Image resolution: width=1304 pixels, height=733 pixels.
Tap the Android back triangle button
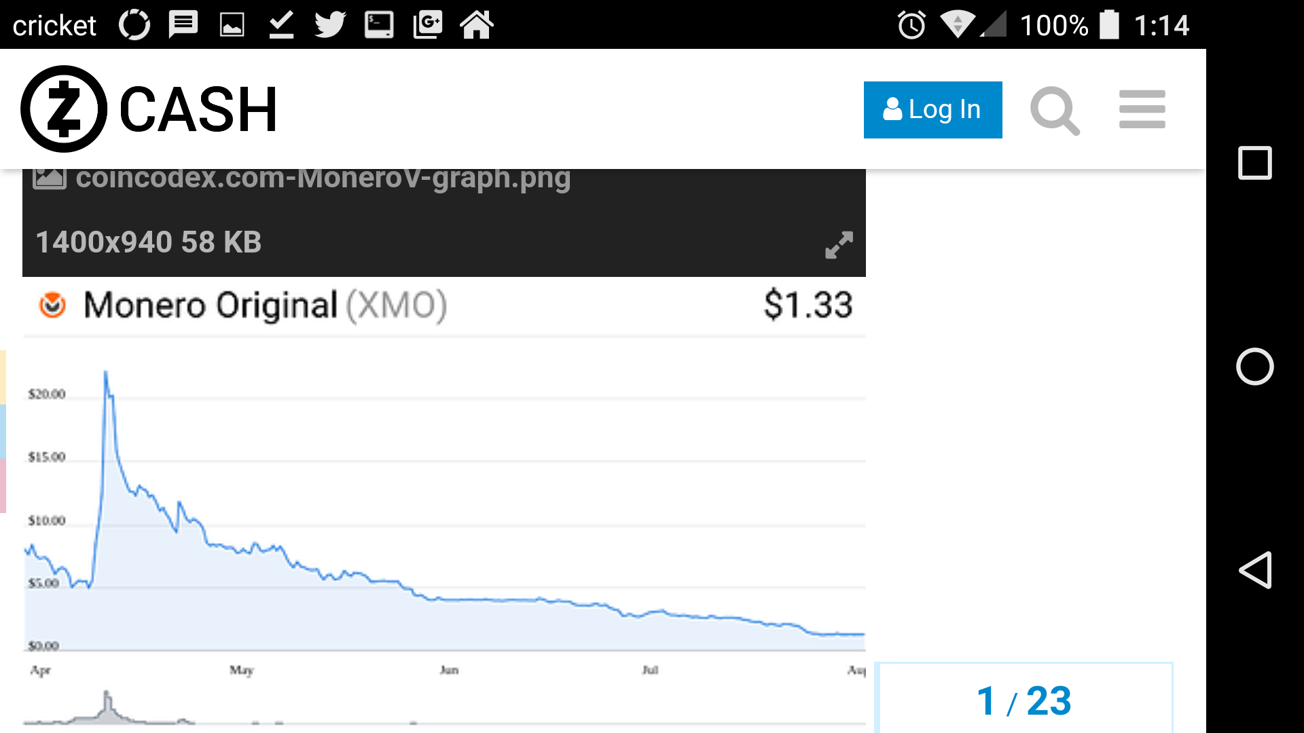pyautogui.click(x=1254, y=569)
